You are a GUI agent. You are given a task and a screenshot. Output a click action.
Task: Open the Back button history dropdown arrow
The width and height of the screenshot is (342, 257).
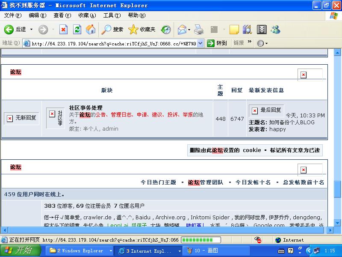pos(31,30)
